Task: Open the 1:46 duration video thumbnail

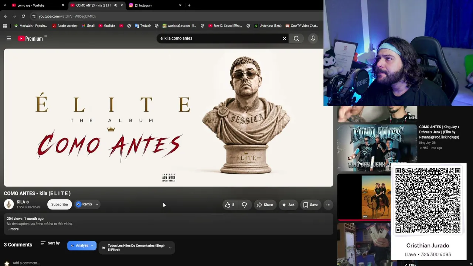Action: (x=377, y=114)
